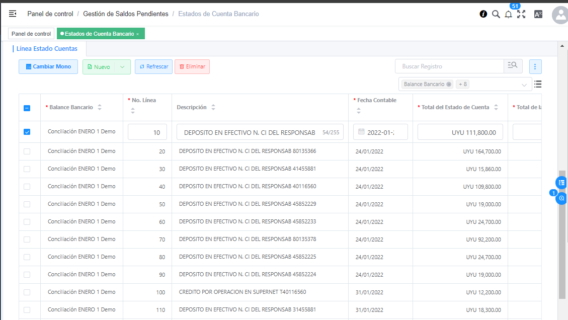The image size is (568, 320).
Task: Open the notifications bell with 51 badge
Action: [x=508, y=14]
